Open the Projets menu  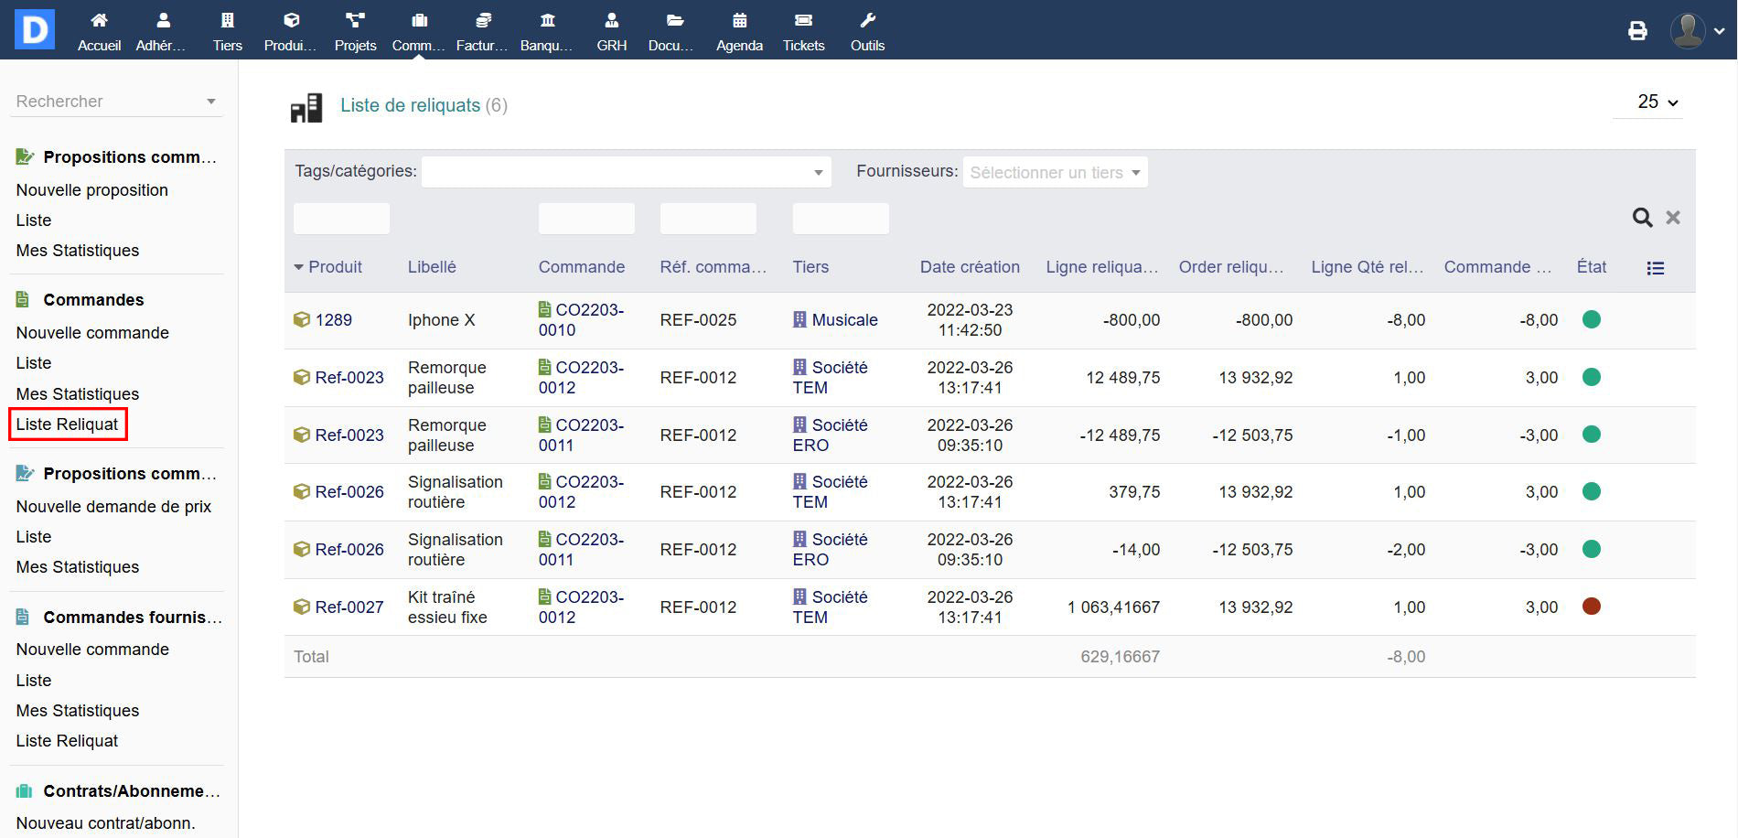(x=355, y=30)
